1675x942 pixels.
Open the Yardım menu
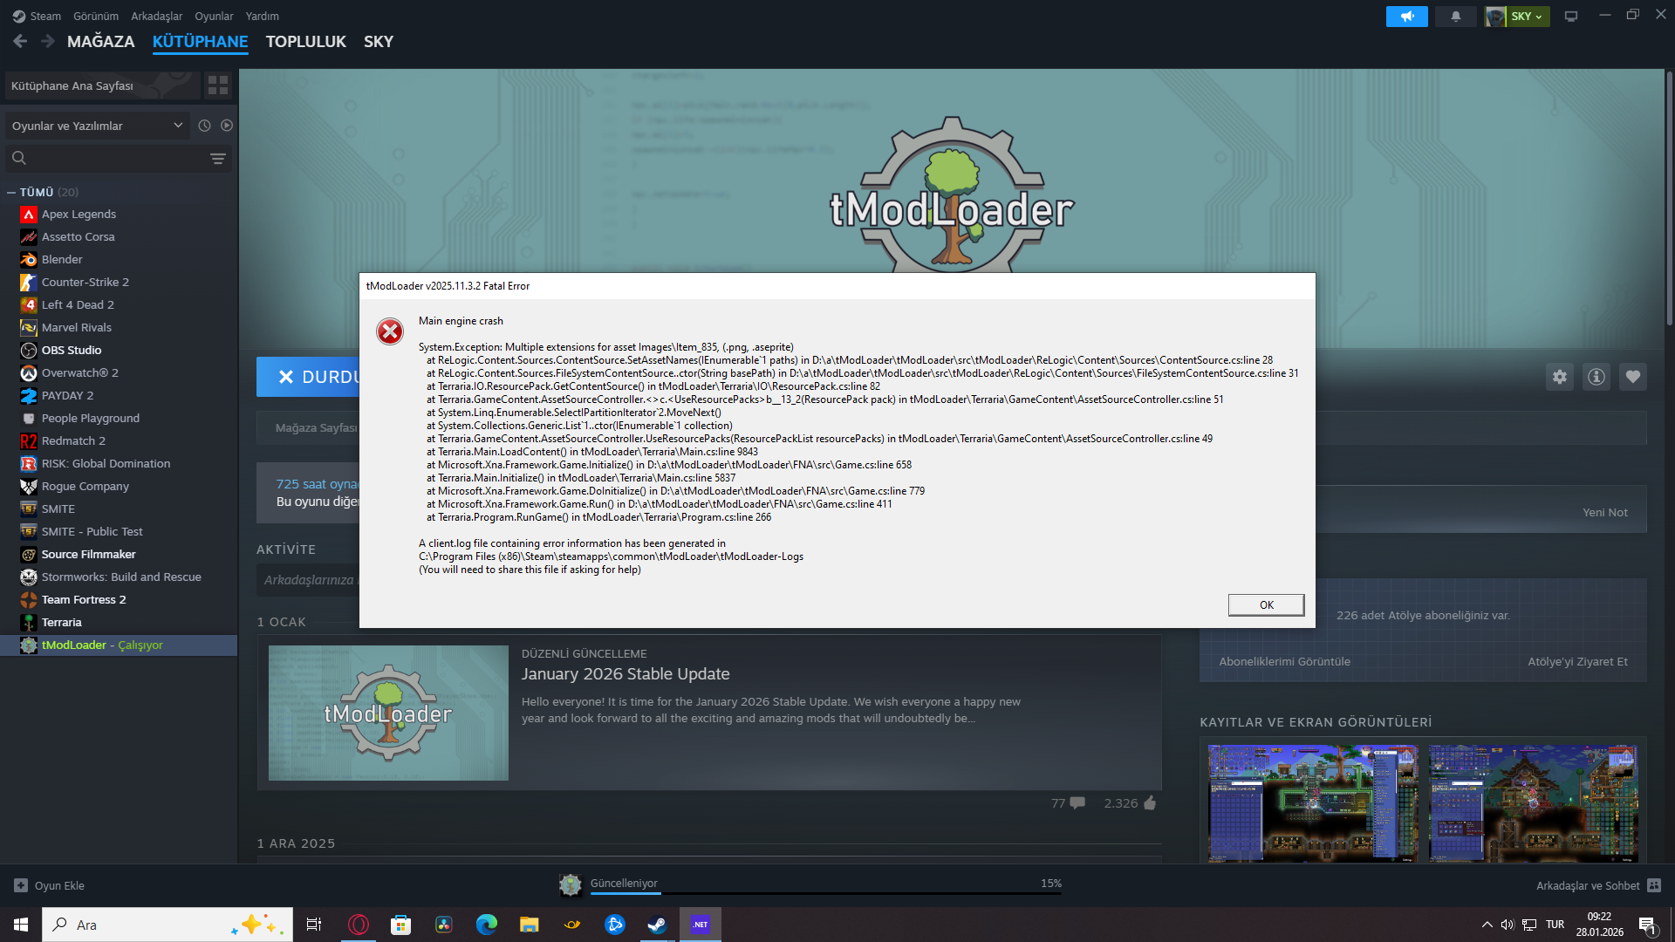[x=263, y=16]
